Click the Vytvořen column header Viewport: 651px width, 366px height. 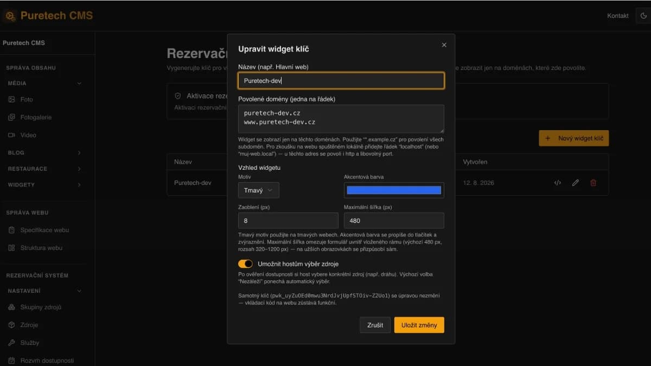[475, 162]
